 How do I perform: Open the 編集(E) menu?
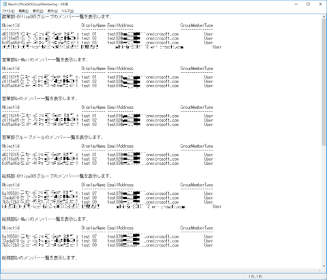pos(23,11)
